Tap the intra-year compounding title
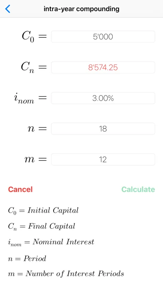The image size is (163, 289). pyautogui.click(x=81, y=9)
